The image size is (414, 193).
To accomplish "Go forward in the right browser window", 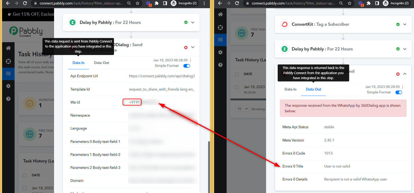I will tap(228, 3).
